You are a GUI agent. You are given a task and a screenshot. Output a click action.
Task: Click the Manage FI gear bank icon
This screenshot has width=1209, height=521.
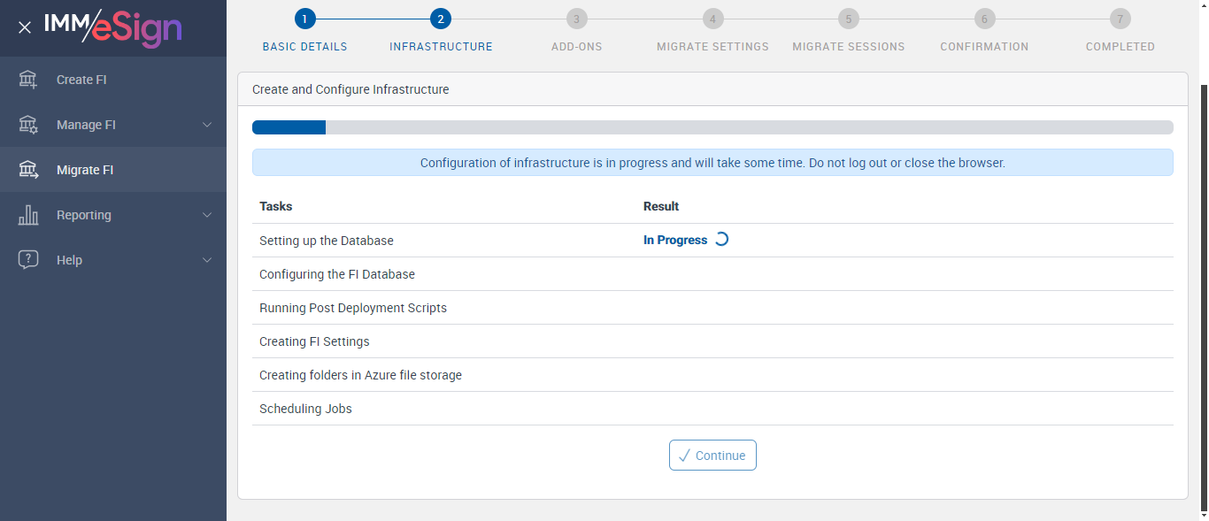(28, 125)
